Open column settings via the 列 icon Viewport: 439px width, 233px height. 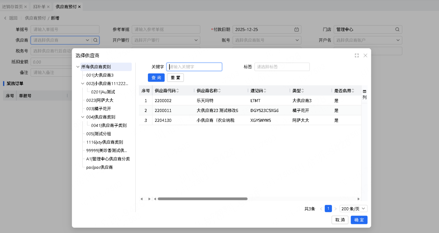tap(364, 94)
